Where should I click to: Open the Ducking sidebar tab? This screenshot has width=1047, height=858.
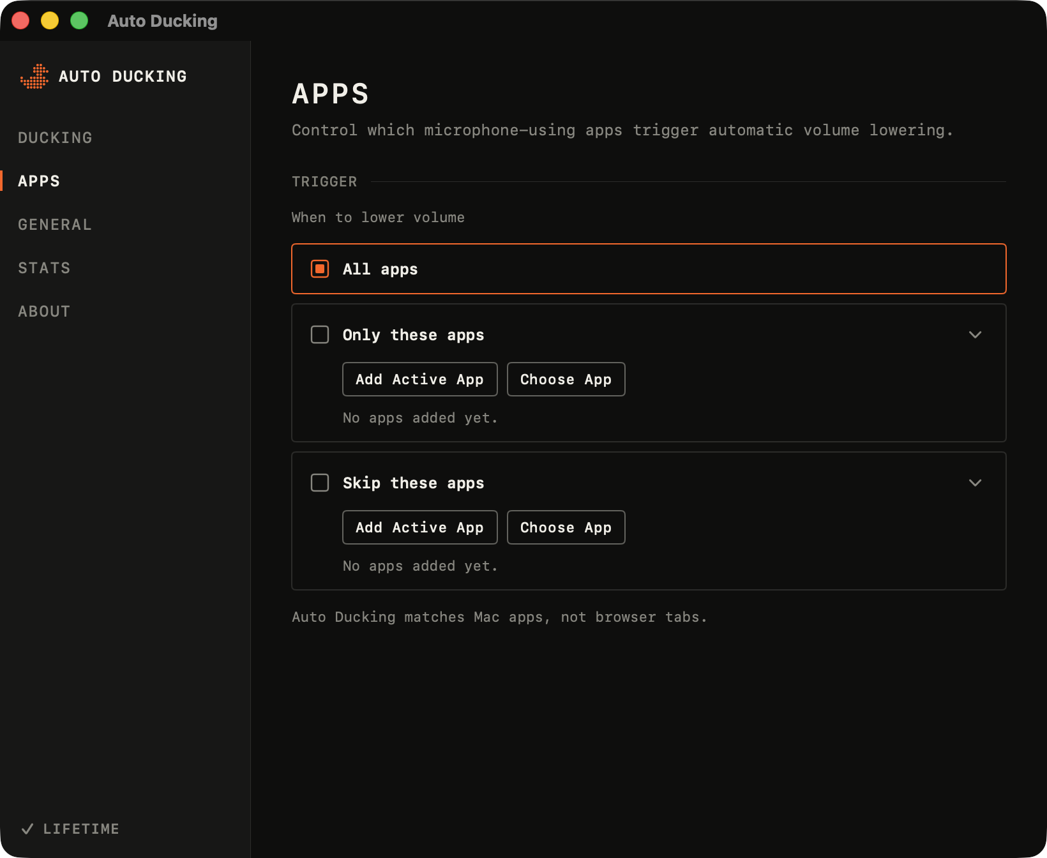point(55,138)
